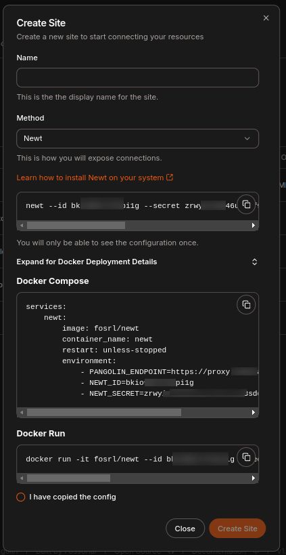Toggle the Docker Deployment Details expander chevrons

pyautogui.click(x=255, y=262)
